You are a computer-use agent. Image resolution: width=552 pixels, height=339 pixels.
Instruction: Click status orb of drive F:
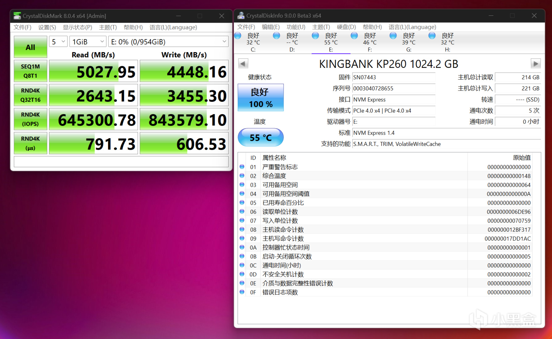tap(354, 36)
